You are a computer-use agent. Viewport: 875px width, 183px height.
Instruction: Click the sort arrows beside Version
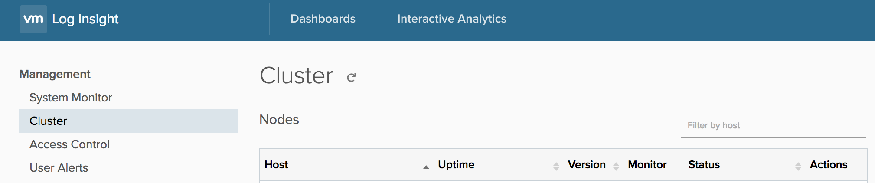(x=616, y=166)
